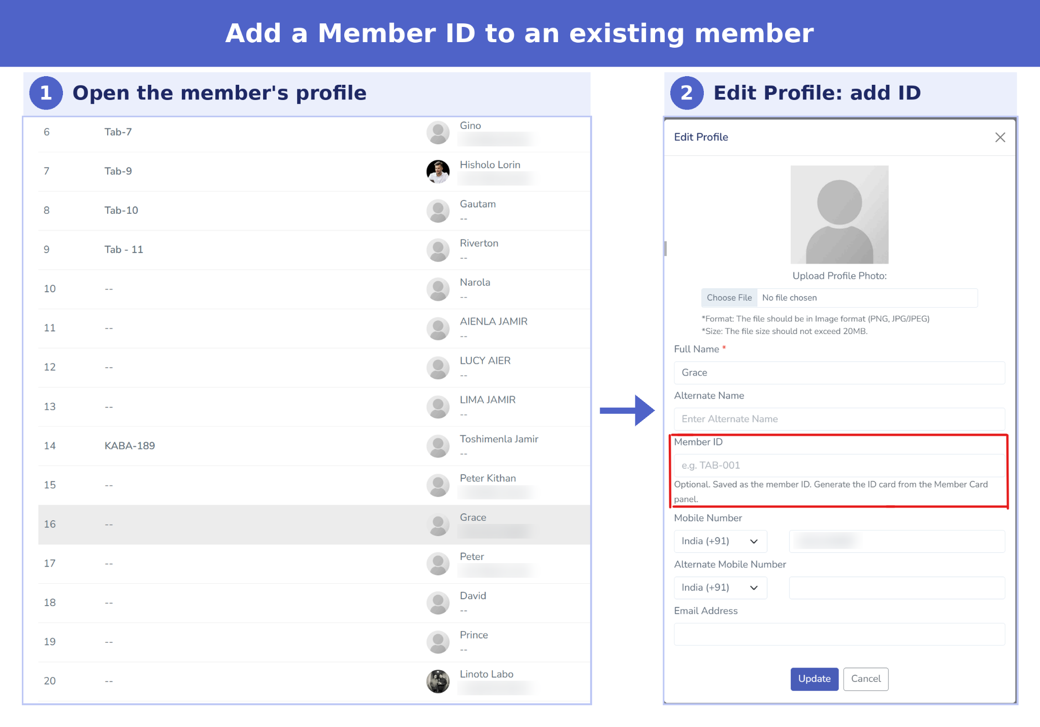Click the row number 16 cell

click(50, 524)
